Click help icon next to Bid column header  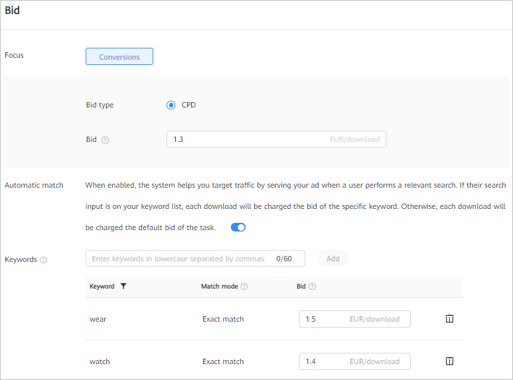click(x=313, y=286)
